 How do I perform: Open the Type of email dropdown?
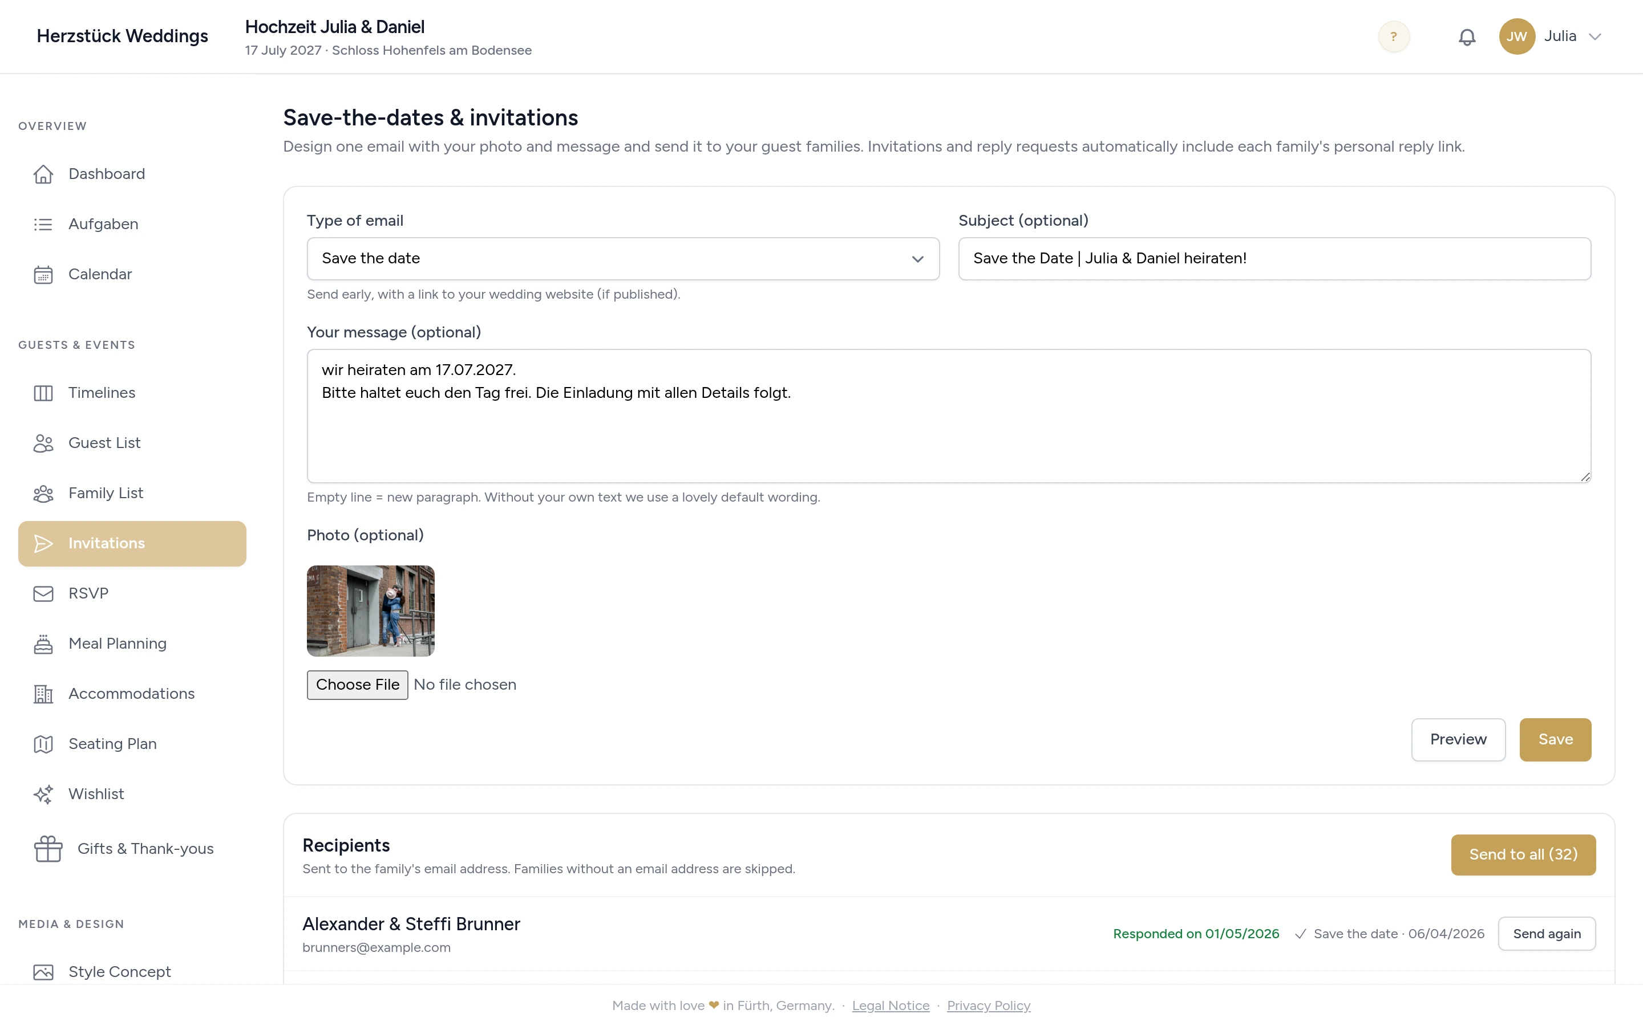tap(623, 259)
